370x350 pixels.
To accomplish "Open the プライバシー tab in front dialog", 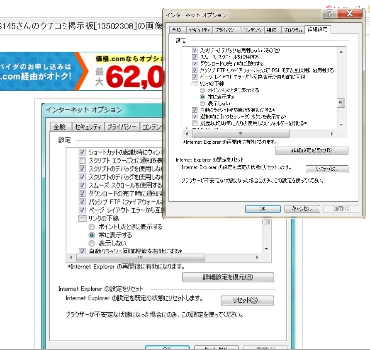I will (226, 30).
